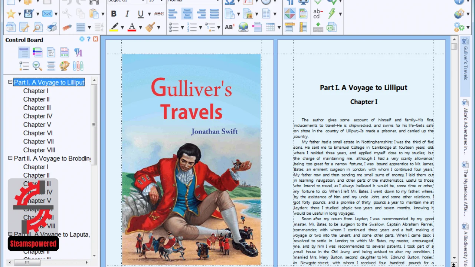Click the Print printer icon
475x267 pixels.
pyautogui.click(x=52, y=27)
